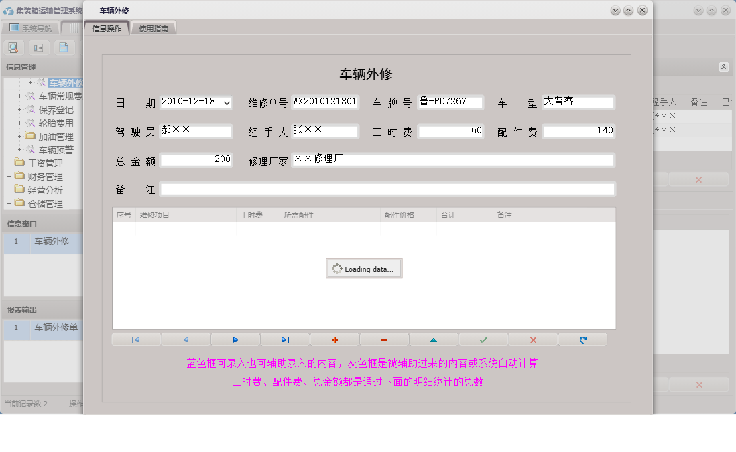Jump to the first record navigation icon

pyautogui.click(x=136, y=340)
